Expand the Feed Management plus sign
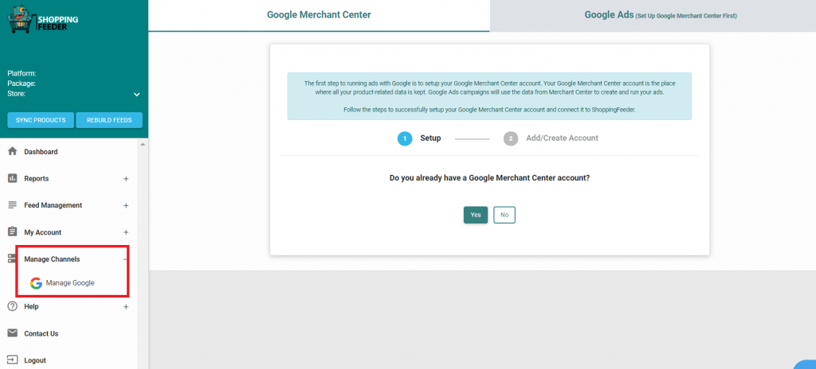The height and width of the screenshot is (369, 816). point(125,205)
